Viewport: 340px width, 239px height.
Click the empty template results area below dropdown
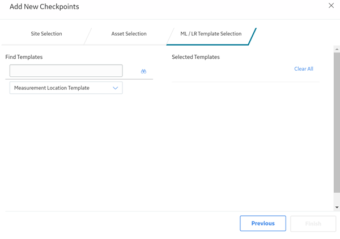79,151
